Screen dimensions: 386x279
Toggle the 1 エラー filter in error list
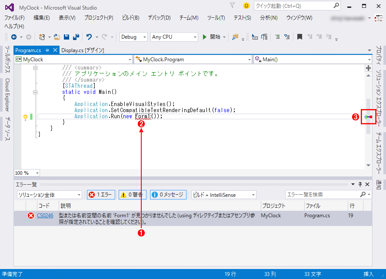(x=101, y=195)
